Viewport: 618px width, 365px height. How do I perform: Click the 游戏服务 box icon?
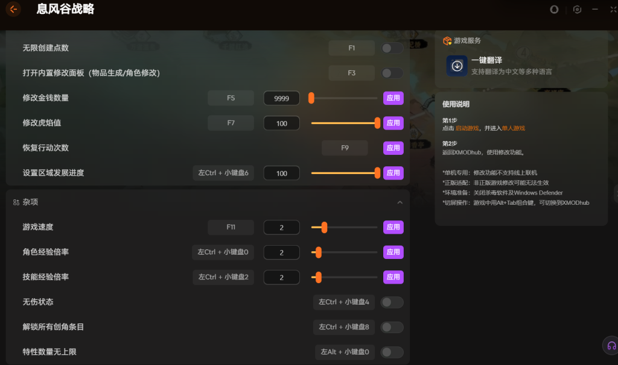pyautogui.click(x=447, y=41)
